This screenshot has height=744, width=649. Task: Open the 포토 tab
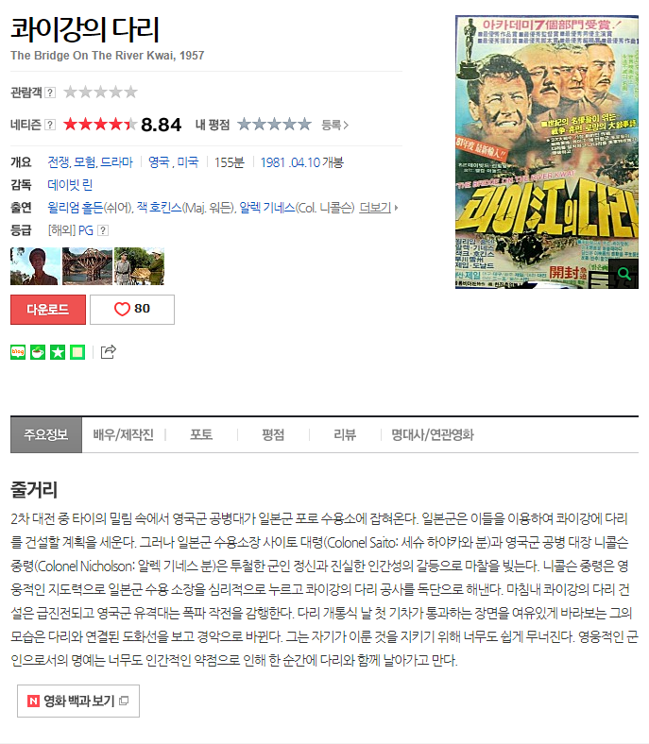pos(201,434)
